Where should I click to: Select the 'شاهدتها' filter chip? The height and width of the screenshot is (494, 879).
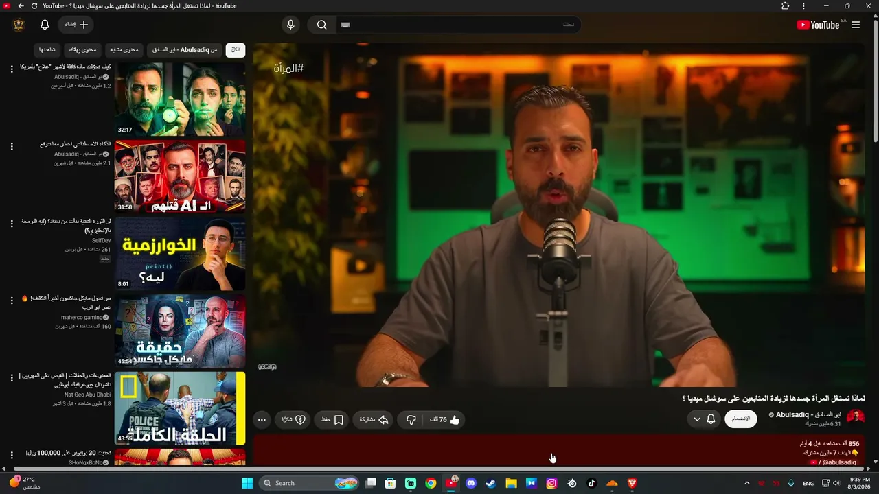(47, 49)
